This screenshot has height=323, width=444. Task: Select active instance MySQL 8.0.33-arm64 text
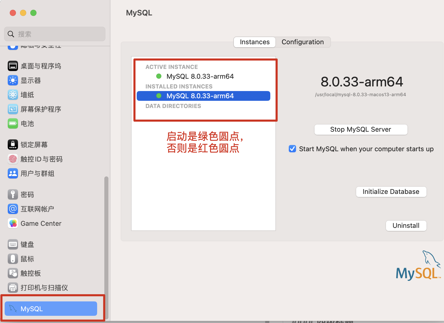[x=200, y=76]
